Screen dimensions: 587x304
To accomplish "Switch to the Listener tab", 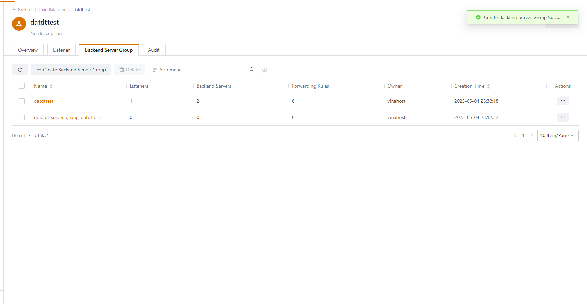I will coord(61,50).
